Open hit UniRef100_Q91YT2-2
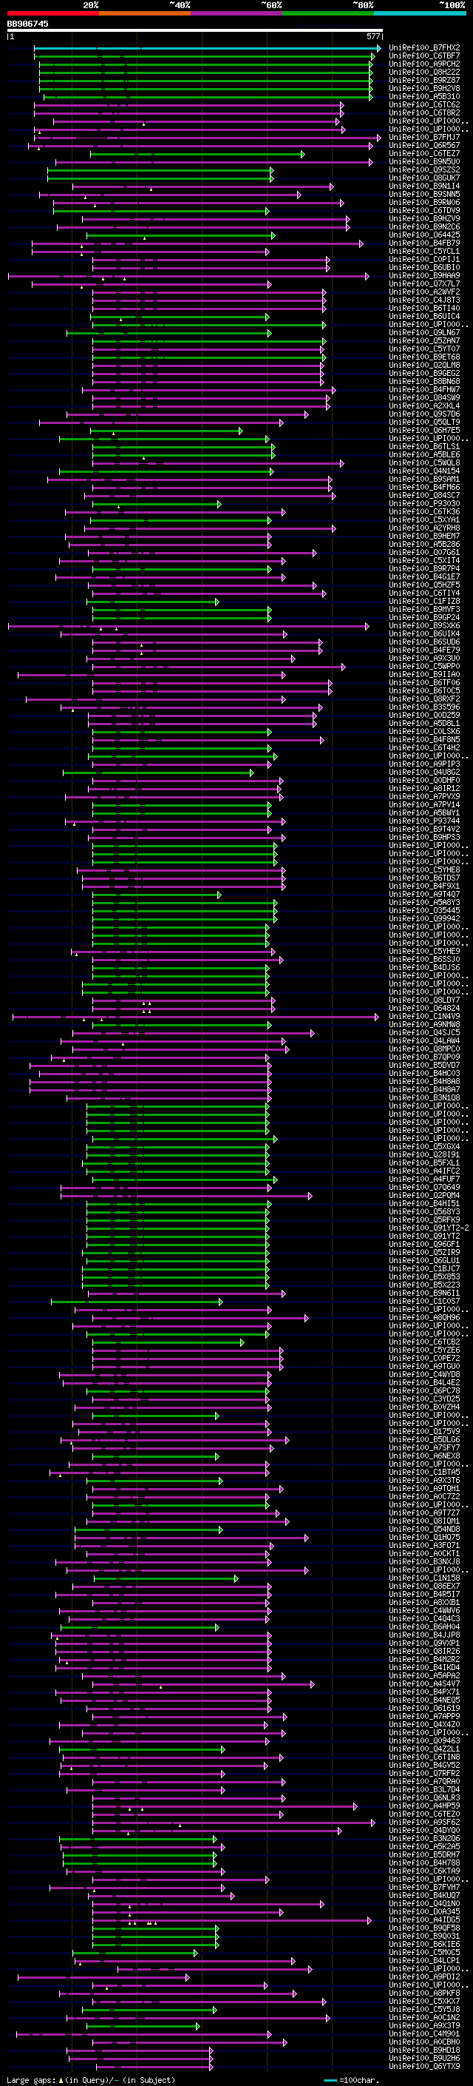This screenshot has width=473, height=2086. coord(429,1228)
